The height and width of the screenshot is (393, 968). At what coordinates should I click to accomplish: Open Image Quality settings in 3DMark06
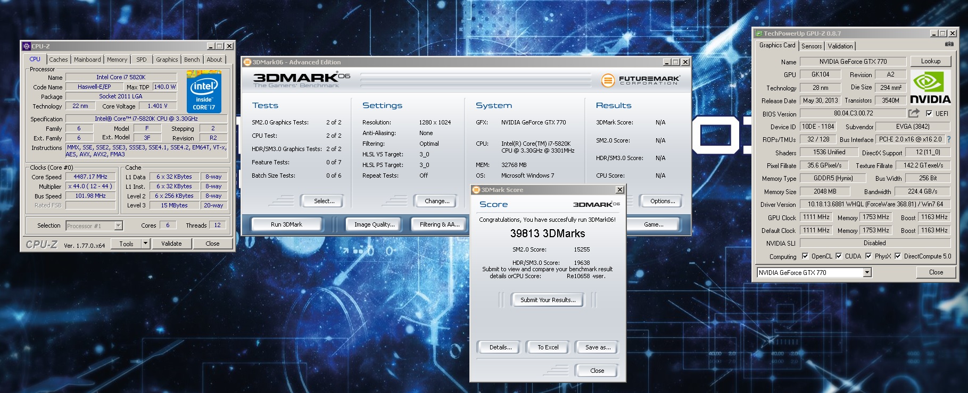click(x=375, y=224)
